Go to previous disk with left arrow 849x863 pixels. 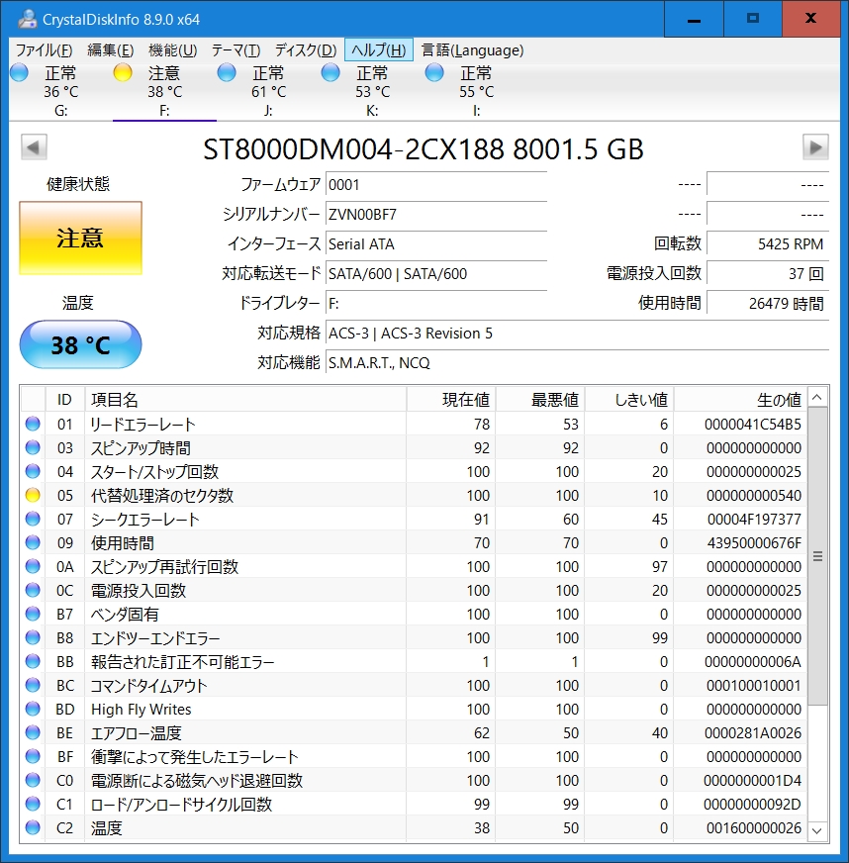[x=34, y=146]
